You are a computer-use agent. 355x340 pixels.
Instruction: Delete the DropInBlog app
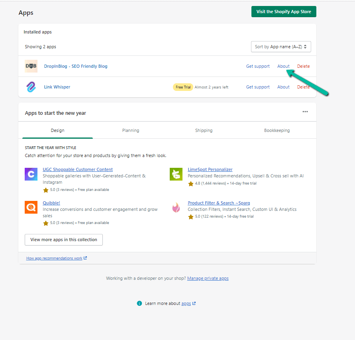[303, 66]
